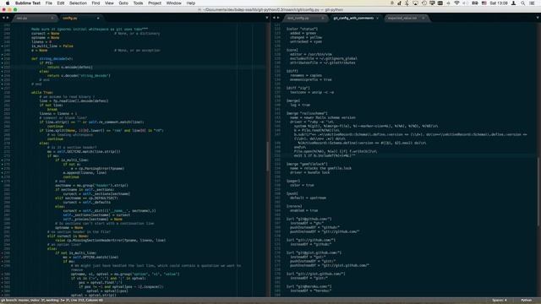Open the Tools menu
541x304 pixels.
coord(138,3)
